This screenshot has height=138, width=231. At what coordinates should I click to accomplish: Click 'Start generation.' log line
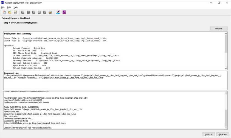(x=11, y=116)
